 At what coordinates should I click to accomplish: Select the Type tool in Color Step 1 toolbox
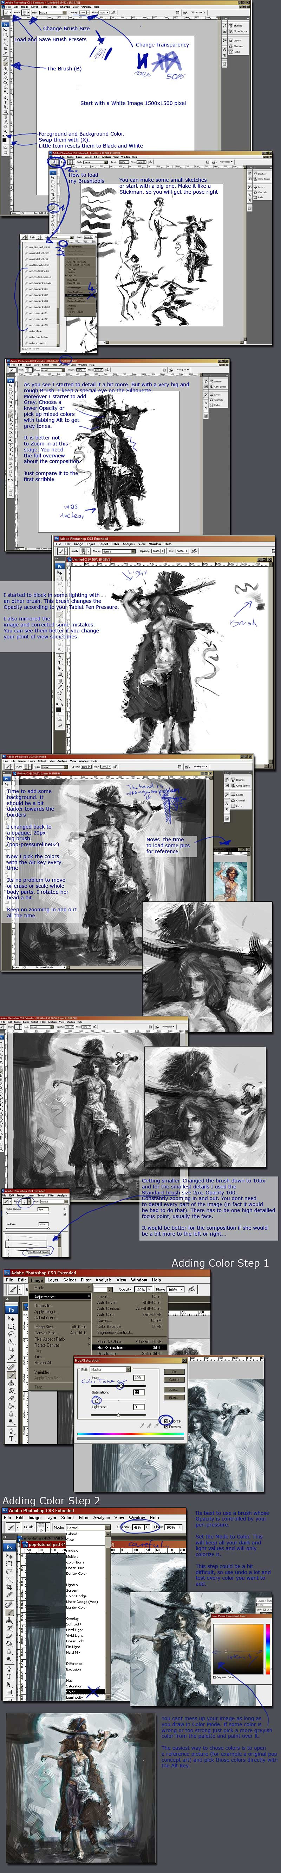[x=12, y=1438]
